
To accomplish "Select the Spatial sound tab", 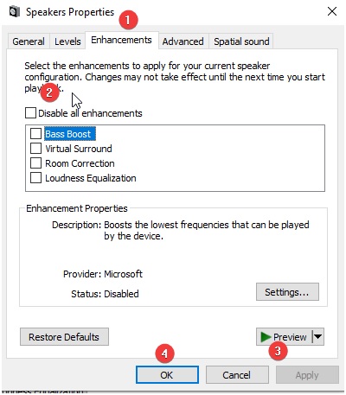I will 241,41.
